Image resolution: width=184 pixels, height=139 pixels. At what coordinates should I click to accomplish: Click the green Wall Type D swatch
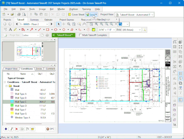pyautogui.click(x=12, y=106)
